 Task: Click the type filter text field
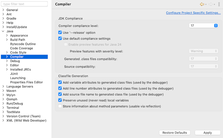coord(24,4)
